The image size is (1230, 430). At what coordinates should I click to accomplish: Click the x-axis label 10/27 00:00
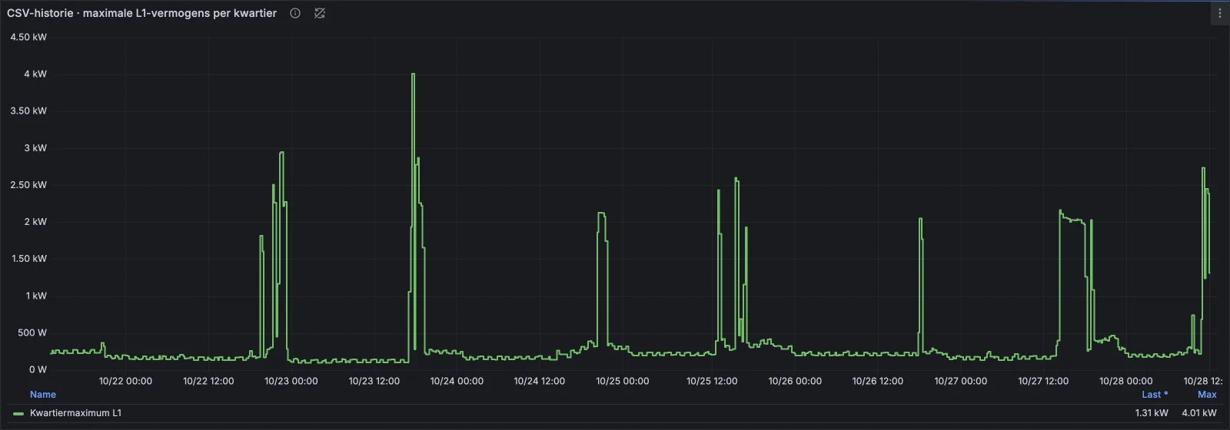[x=961, y=381]
